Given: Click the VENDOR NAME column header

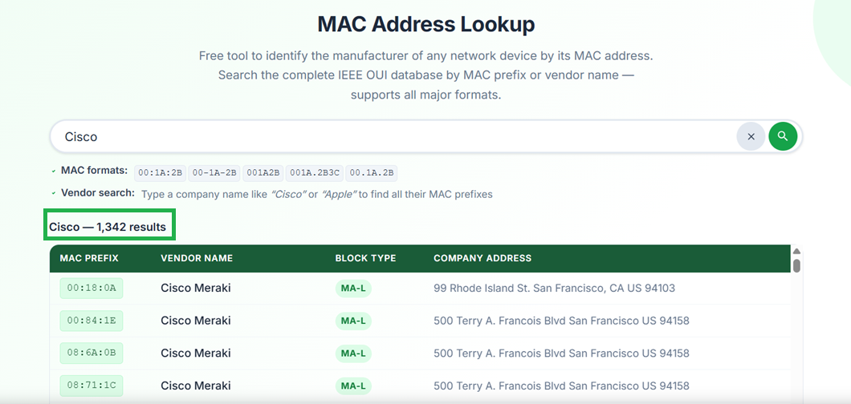Looking at the screenshot, I should coord(197,258).
